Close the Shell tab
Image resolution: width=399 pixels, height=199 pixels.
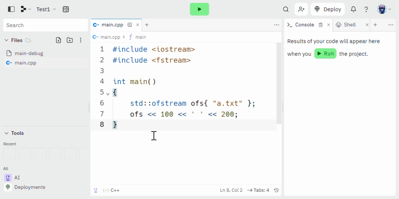pyautogui.click(x=367, y=25)
